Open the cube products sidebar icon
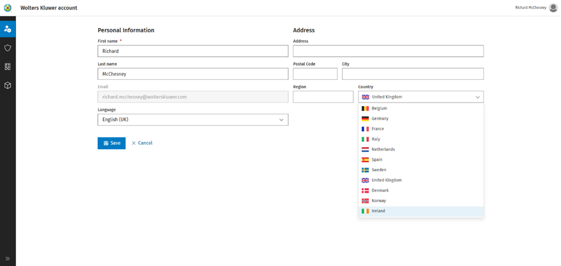This screenshot has width=561, height=266. tap(8, 85)
